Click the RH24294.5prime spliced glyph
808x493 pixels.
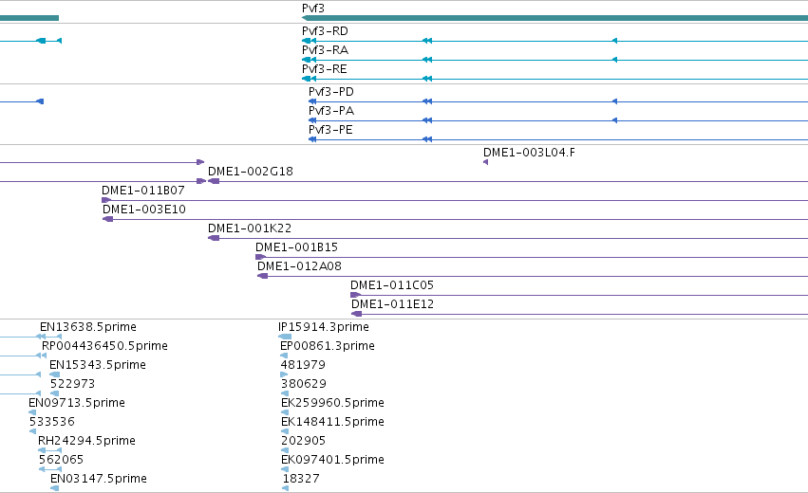[49, 450]
